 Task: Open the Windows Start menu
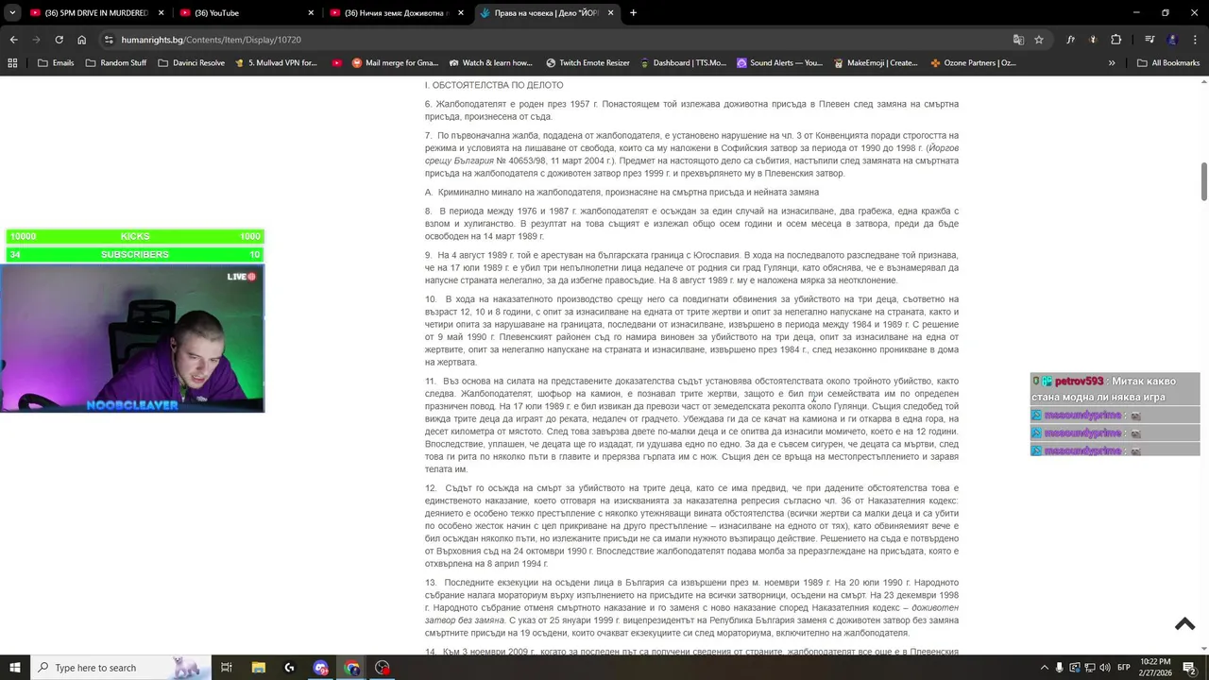tap(15, 668)
